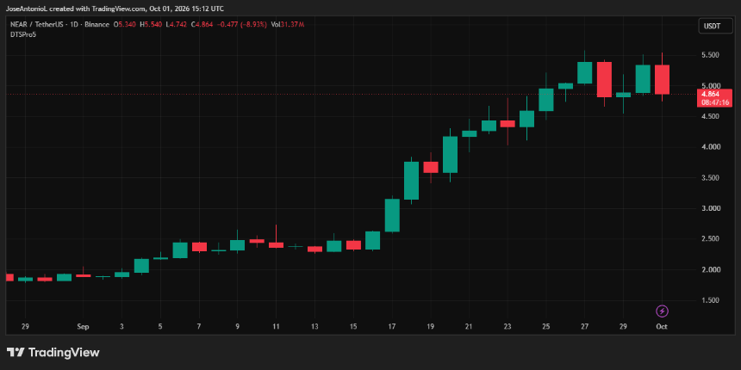
Task: Click the 3.500 price axis label
Action: [711, 178]
